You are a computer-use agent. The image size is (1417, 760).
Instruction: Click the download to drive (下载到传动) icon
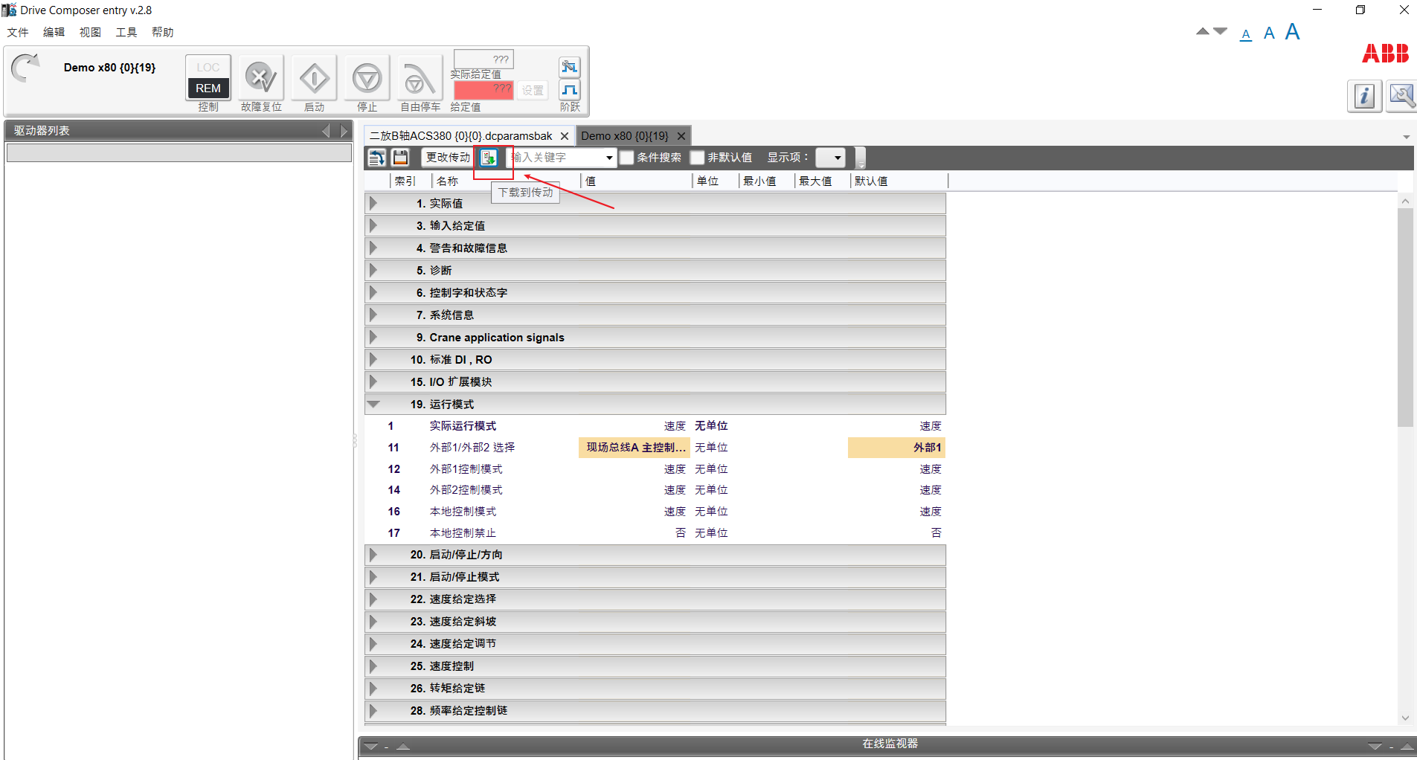pyautogui.click(x=489, y=158)
